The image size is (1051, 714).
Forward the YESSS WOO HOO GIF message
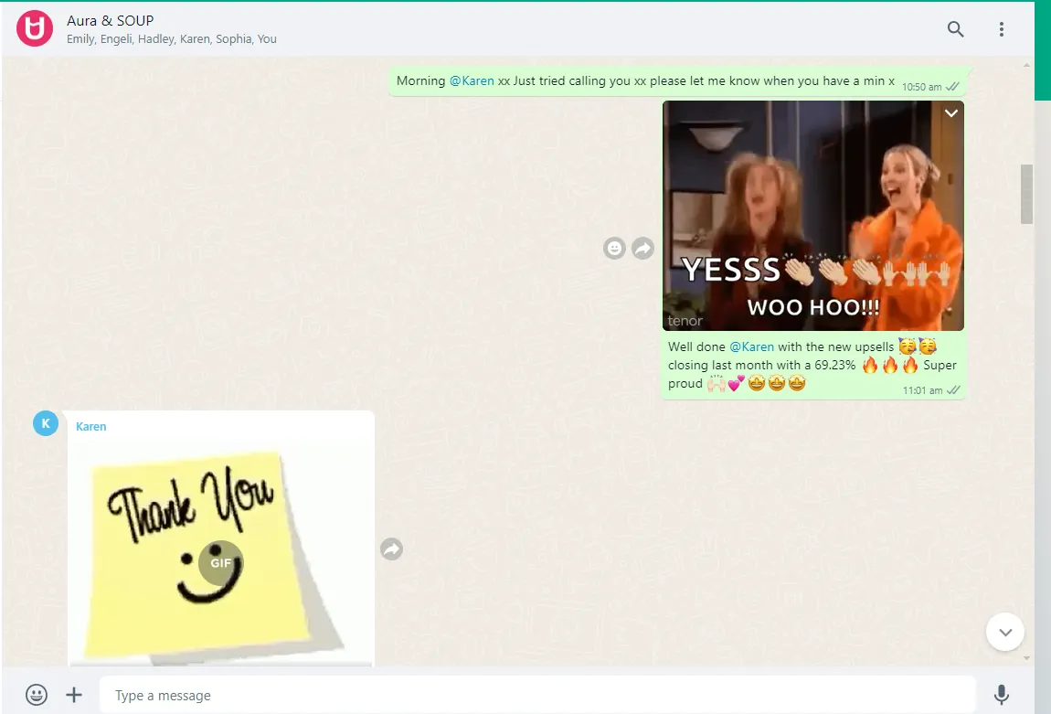(x=642, y=248)
